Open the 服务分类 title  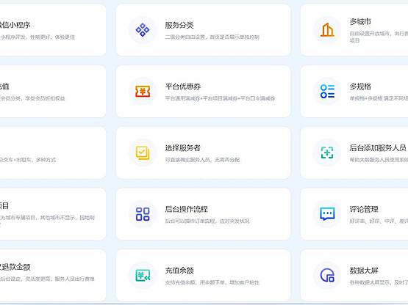(x=179, y=25)
